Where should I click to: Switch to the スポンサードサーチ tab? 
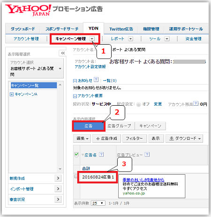(62, 29)
